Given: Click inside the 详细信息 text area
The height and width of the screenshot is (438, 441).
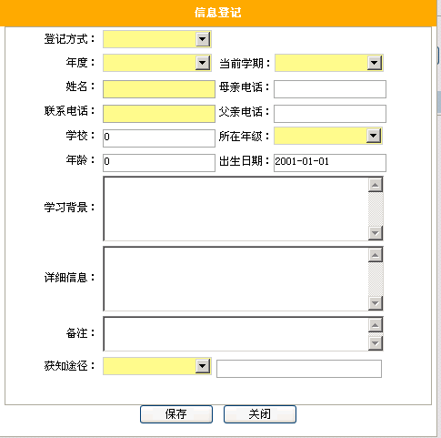Looking at the screenshot, I should [236, 279].
